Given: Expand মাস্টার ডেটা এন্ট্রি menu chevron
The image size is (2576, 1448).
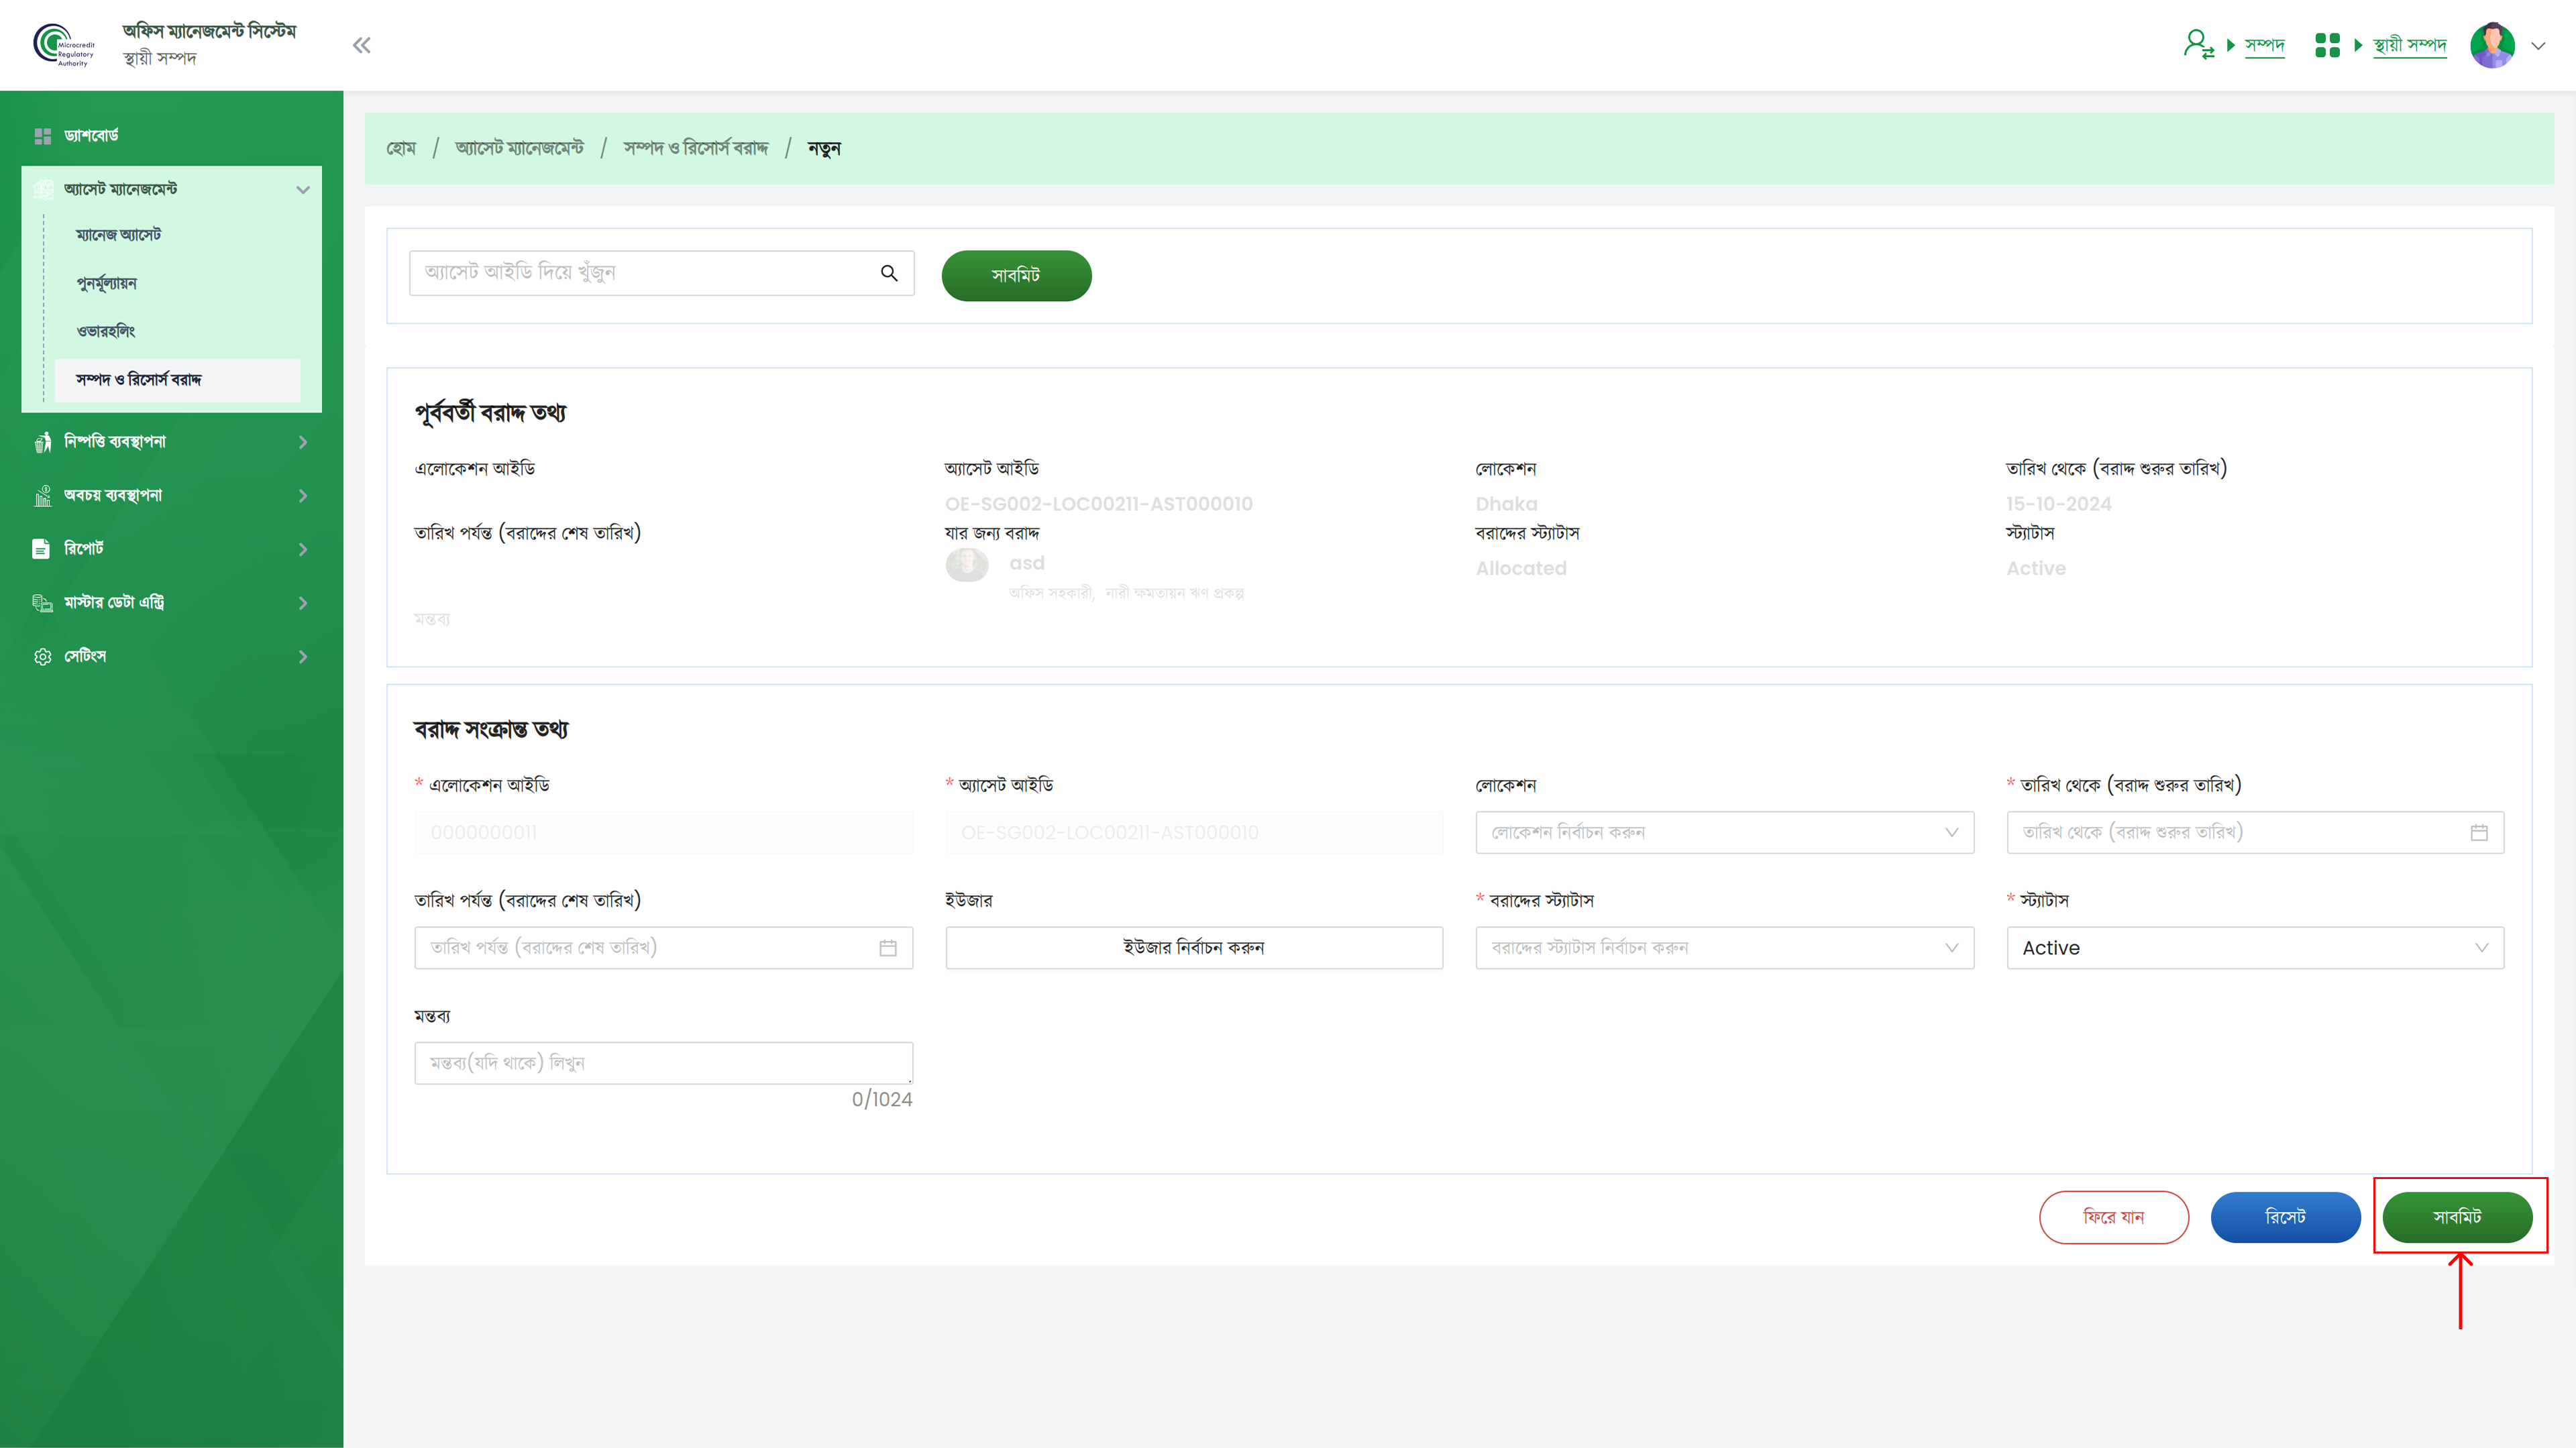Looking at the screenshot, I should pyautogui.click(x=303, y=603).
